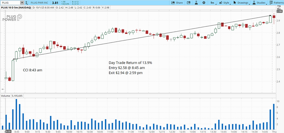The height and width of the screenshot is (133, 284).
Task: Click the D: 10/1/25 8:30 AM date field
Action: pos(43,8)
